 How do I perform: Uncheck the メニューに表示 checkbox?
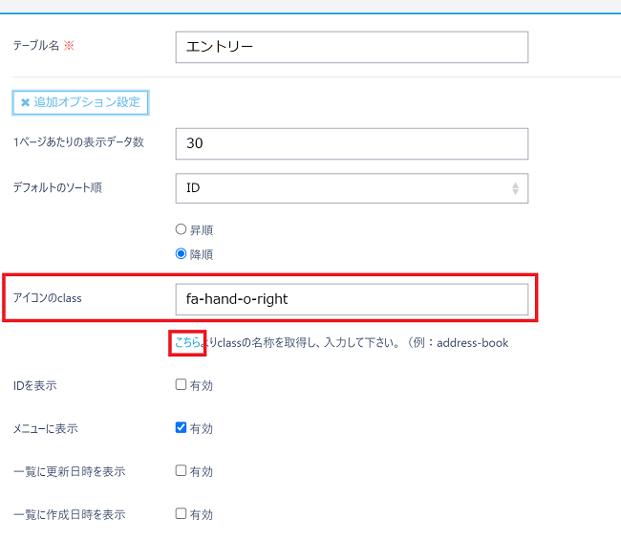[x=181, y=428]
